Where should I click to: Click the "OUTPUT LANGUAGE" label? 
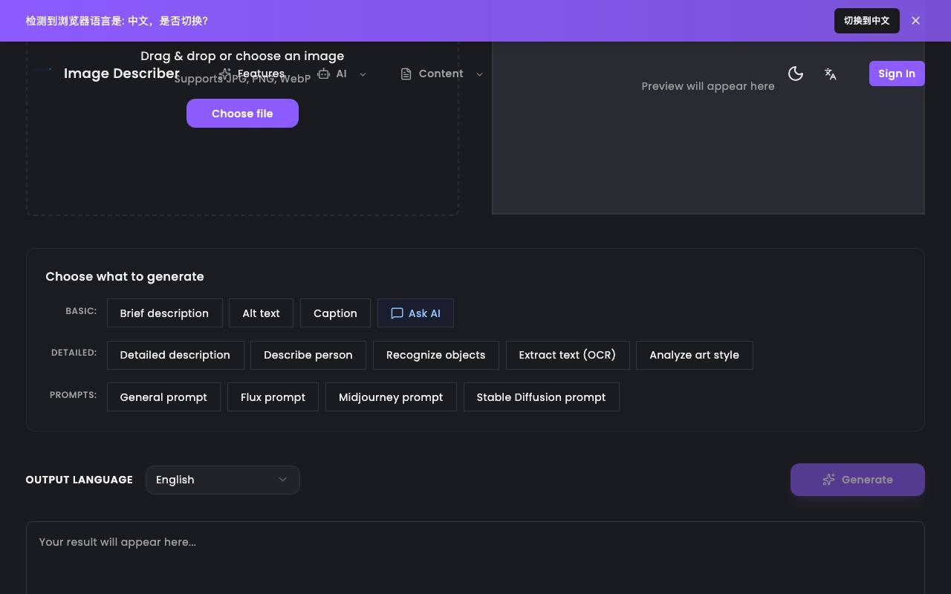point(79,480)
